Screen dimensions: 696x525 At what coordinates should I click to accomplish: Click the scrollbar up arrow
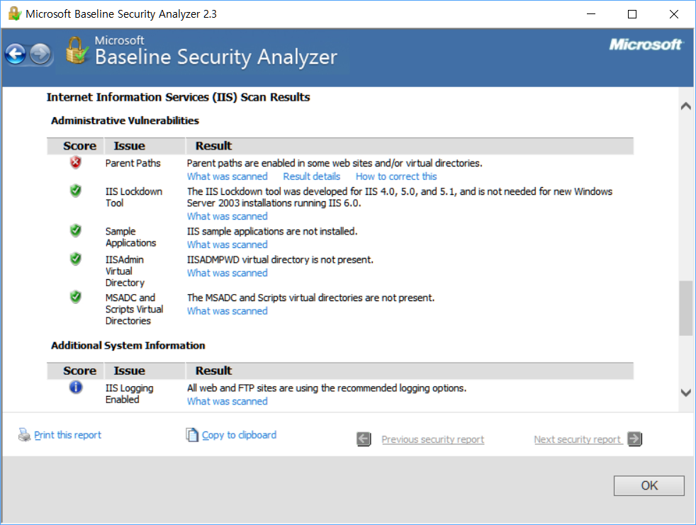tap(686, 106)
